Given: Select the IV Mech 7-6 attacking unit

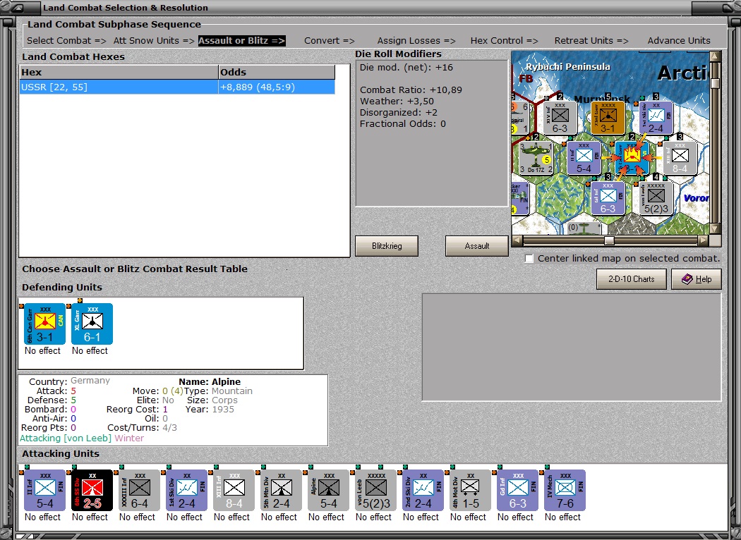Looking at the screenshot, I should [x=565, y=490].
